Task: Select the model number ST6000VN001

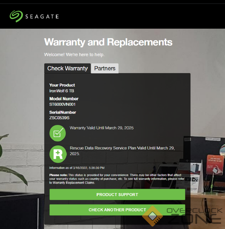Action: 62,104
